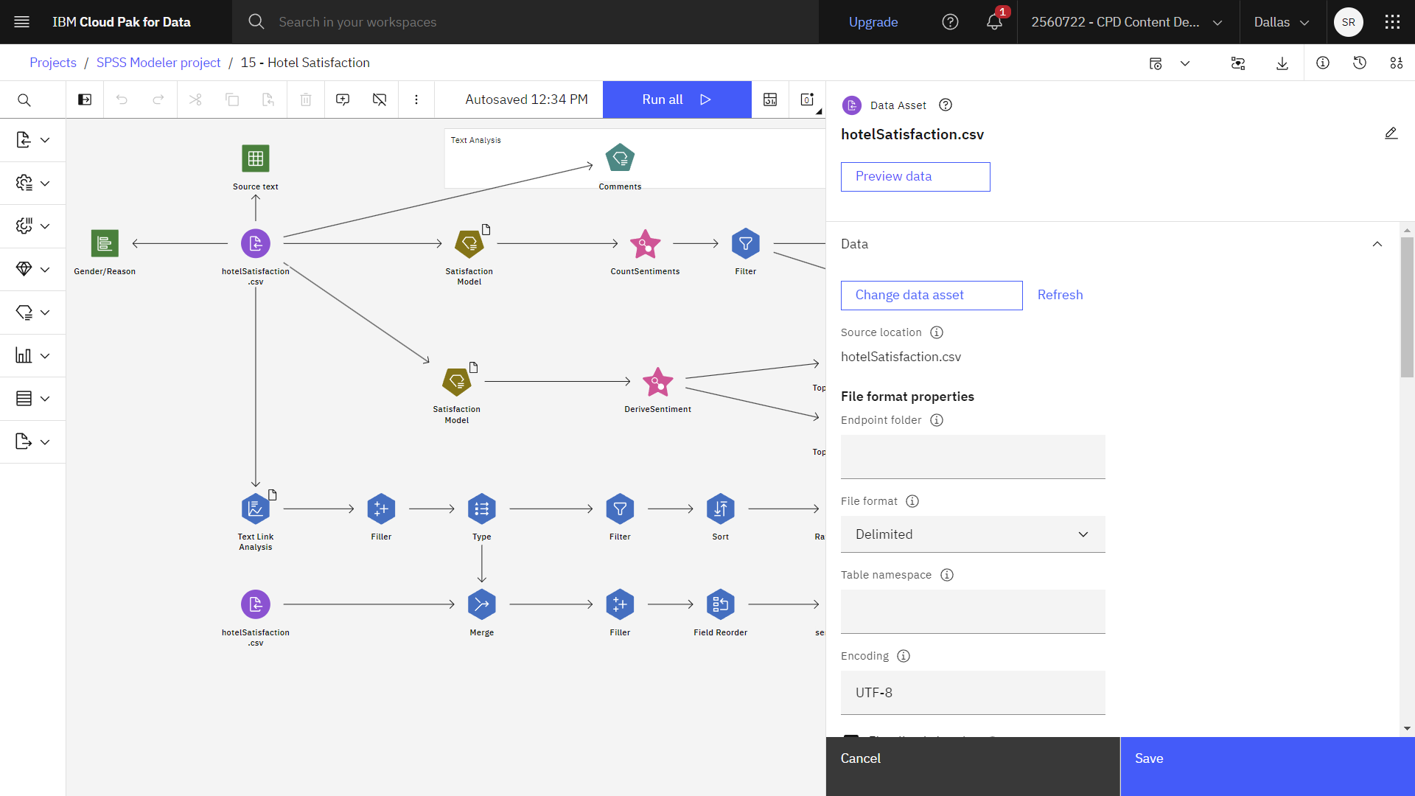Click the Run all play button
This screenshot has width=1415, height=796.
click(705, 99)
